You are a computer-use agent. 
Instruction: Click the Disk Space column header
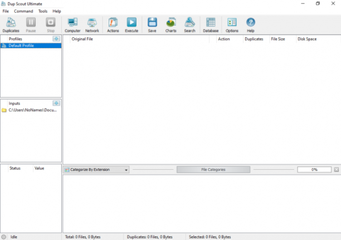318,39
